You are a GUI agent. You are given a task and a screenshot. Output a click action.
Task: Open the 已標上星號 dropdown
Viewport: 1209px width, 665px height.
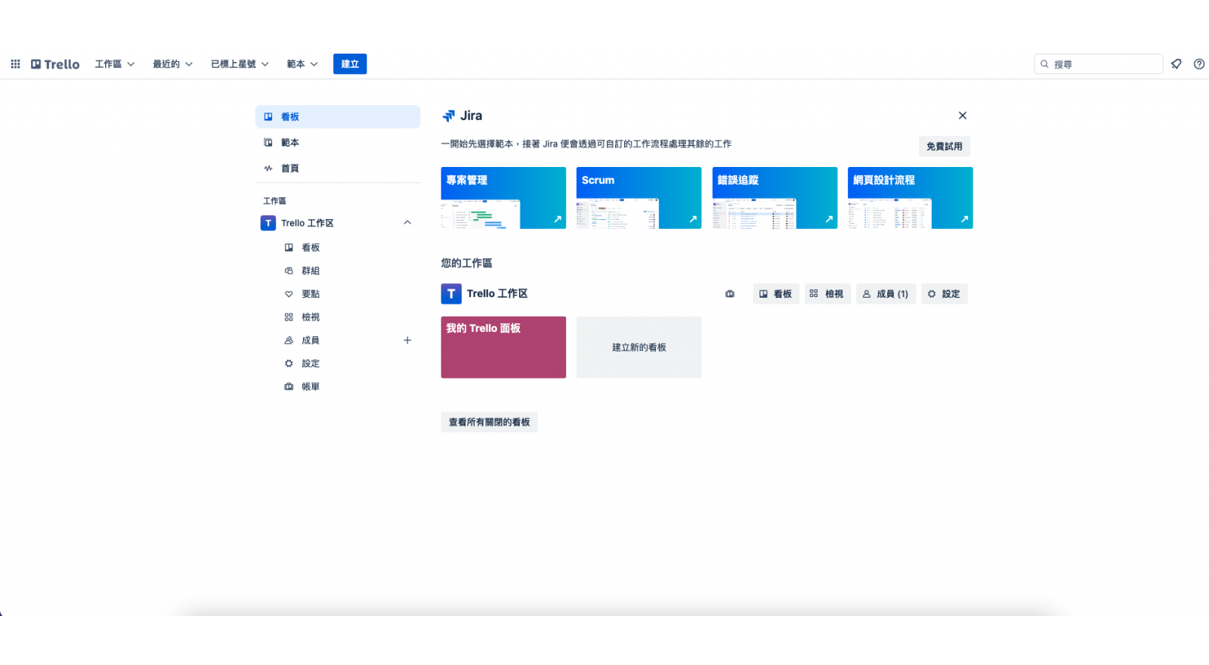tap(240, 64)
